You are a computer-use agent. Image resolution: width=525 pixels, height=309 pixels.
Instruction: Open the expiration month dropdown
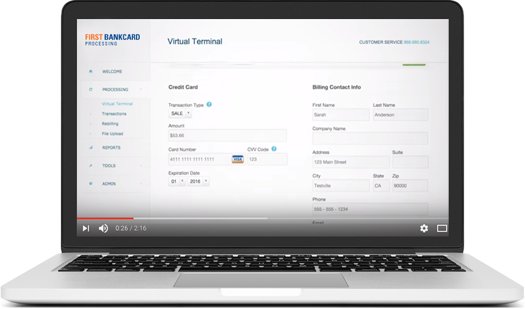(177, 182)
